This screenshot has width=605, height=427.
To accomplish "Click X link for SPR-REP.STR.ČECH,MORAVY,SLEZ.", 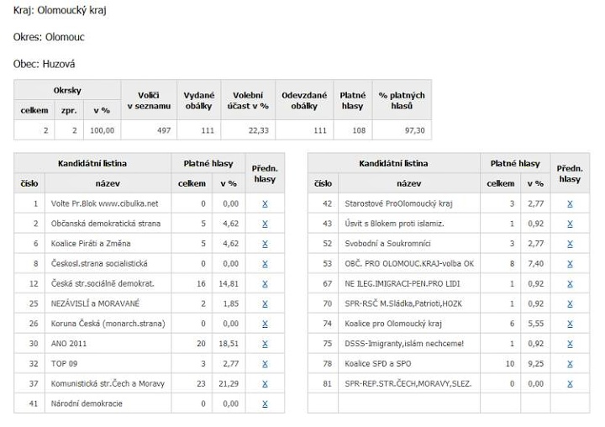I will coord(570,384).
